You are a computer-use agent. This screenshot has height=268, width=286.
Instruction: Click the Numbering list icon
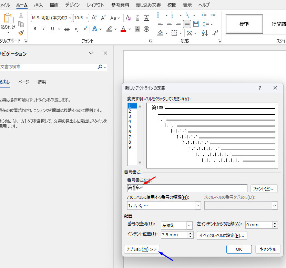click(174, 15)
